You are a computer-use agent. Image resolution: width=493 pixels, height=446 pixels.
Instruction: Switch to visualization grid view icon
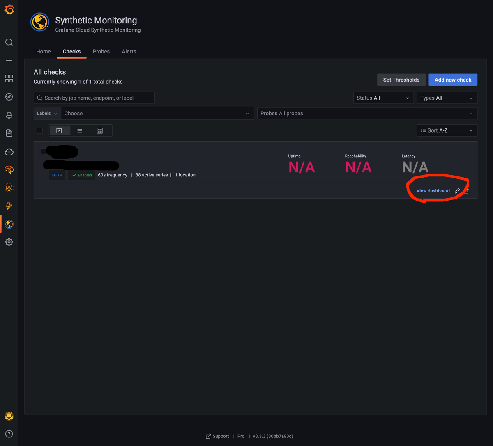pyautogui.click(x=100, y=130)
